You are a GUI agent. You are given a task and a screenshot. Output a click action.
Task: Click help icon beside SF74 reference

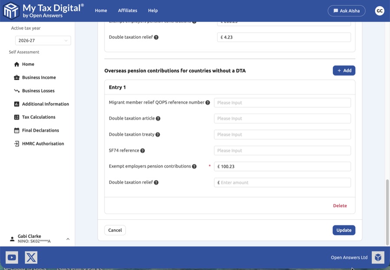[x=143, y=151]
